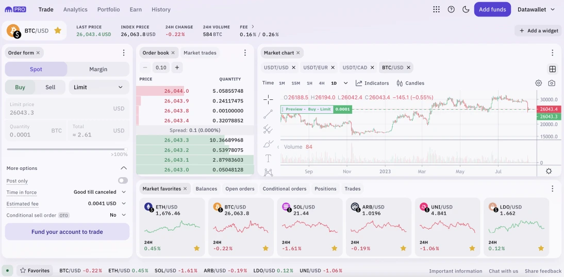Open Market chart panel three-dot menu
The image size is (564, 277).
(x=553, y=53)
